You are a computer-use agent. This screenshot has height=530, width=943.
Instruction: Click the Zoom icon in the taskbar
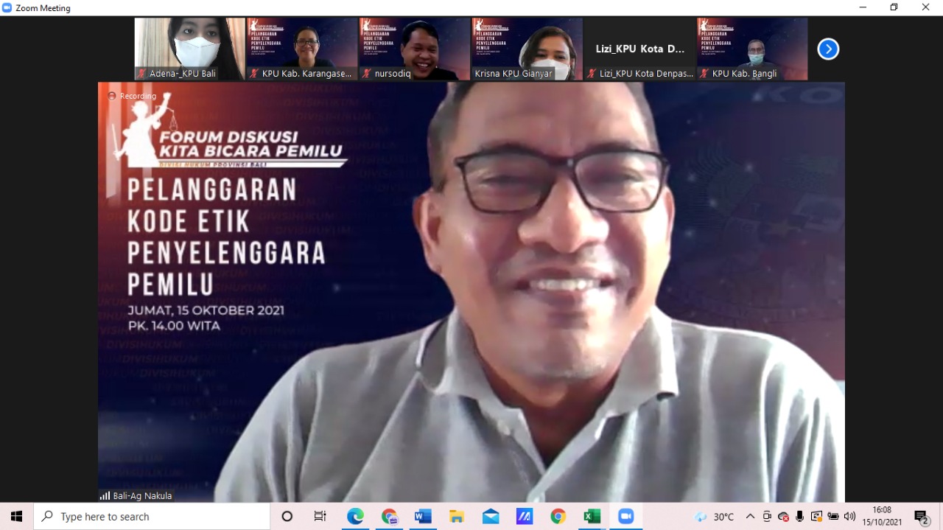click(625, 517)
